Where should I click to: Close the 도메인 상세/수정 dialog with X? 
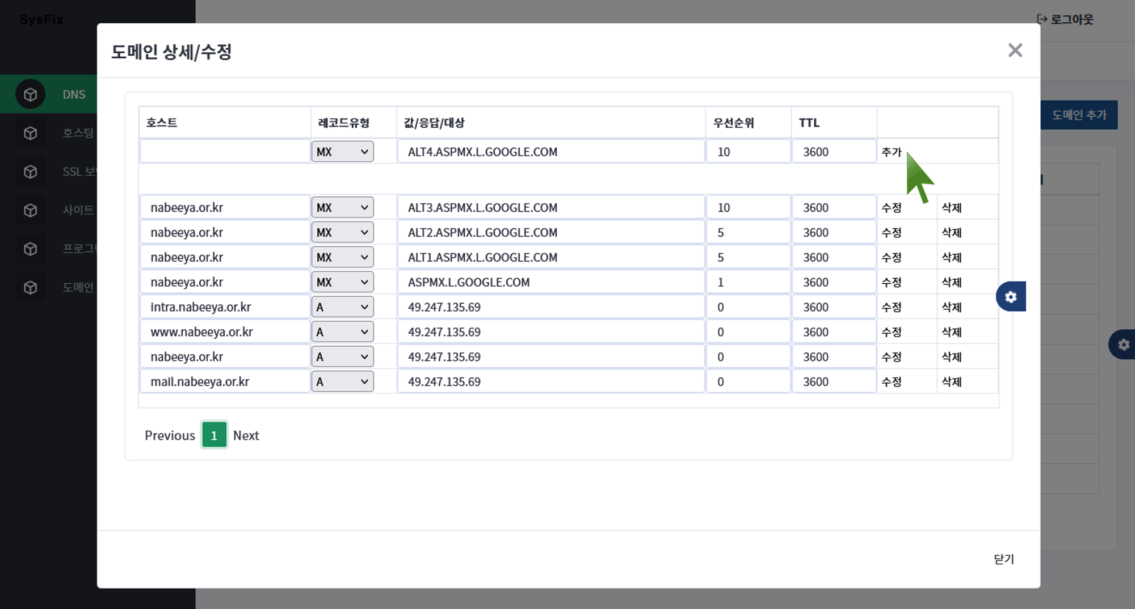pos(1015,51)
